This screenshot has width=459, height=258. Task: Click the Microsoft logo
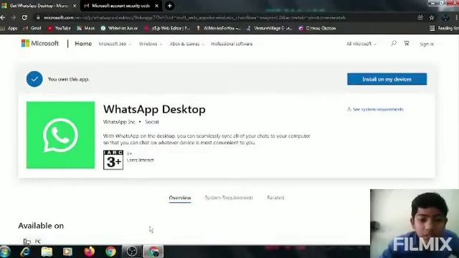click(40, 44)
